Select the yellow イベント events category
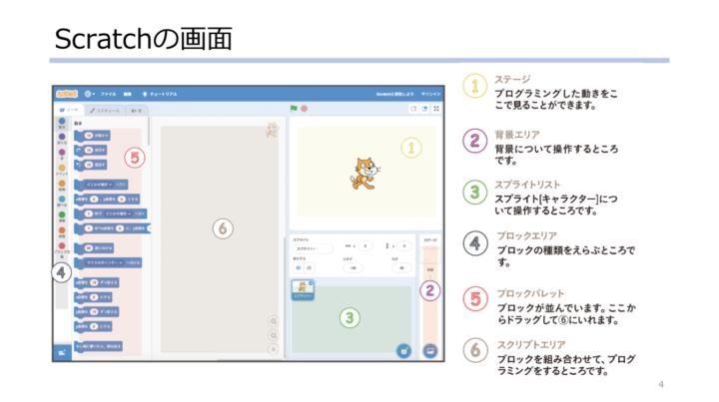 pyautogui.click(x=62, y=170)
